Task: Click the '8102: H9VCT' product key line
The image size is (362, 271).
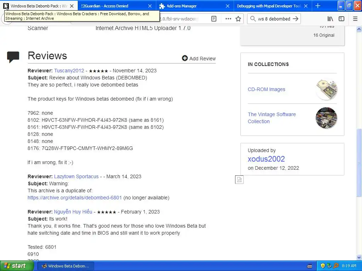Action: (x=95, y=120)
